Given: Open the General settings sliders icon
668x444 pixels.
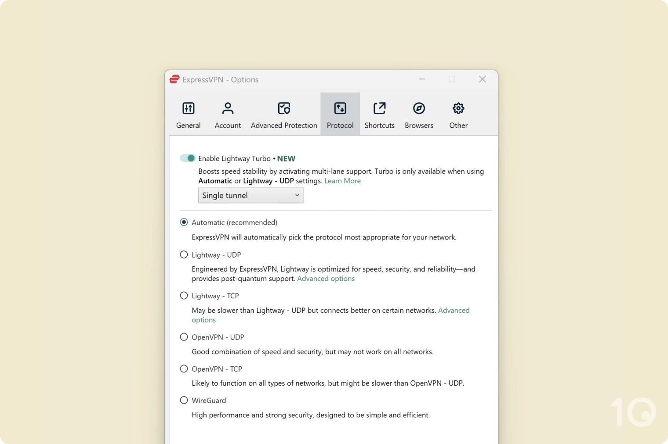Looking at the screenshot, I should (188, 108).
